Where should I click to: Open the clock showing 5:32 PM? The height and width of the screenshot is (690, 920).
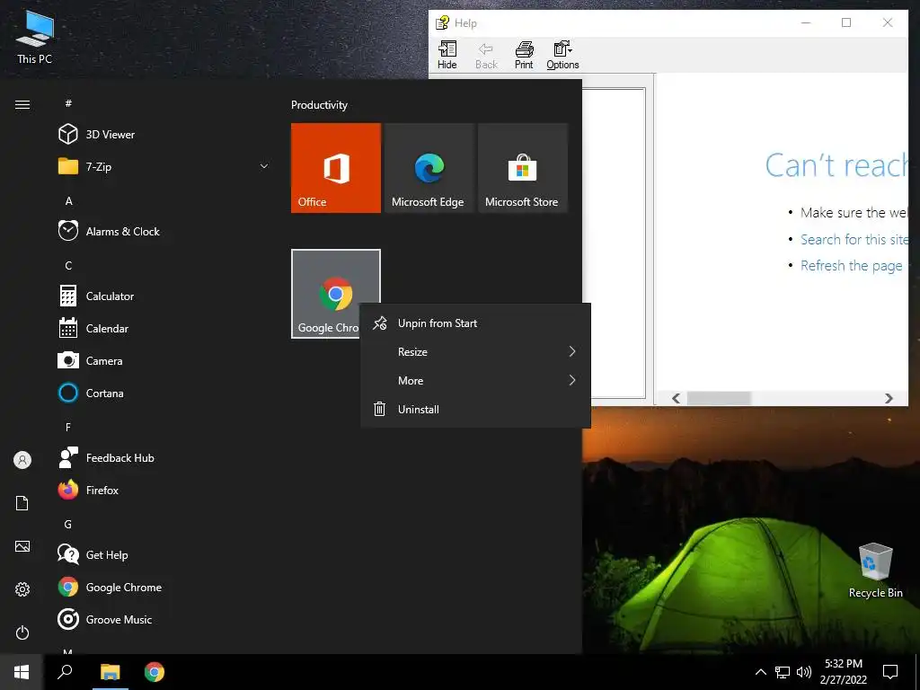tap(844, 672)
